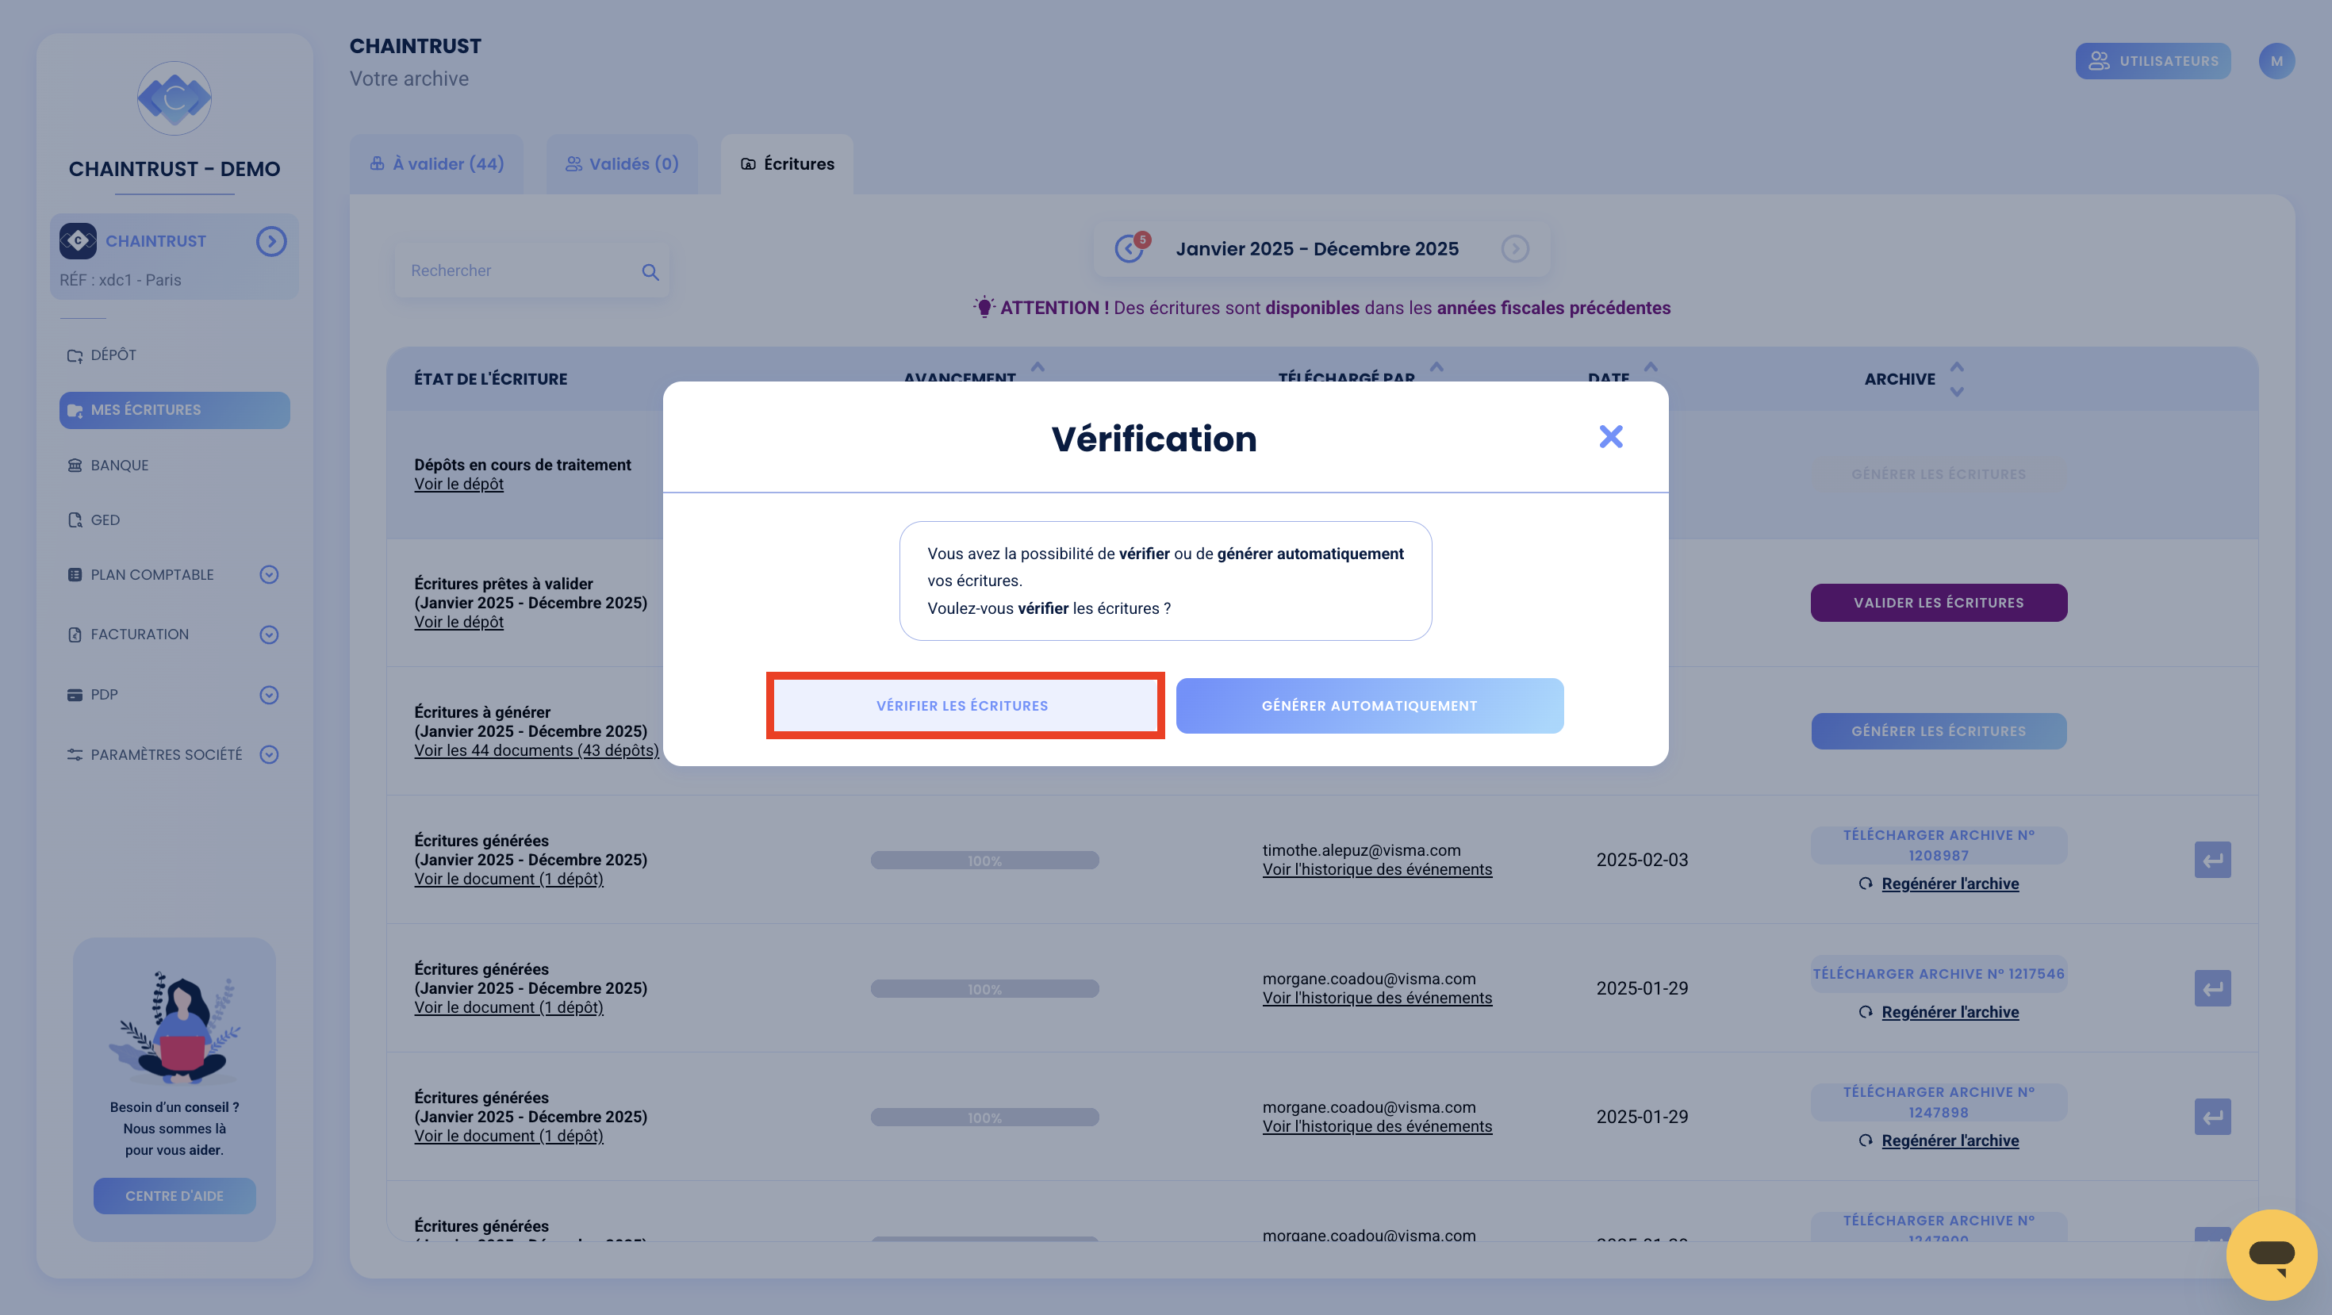
Task: Click regenerate icon for archive 1247898
Action: (x=1865, y=1141)
